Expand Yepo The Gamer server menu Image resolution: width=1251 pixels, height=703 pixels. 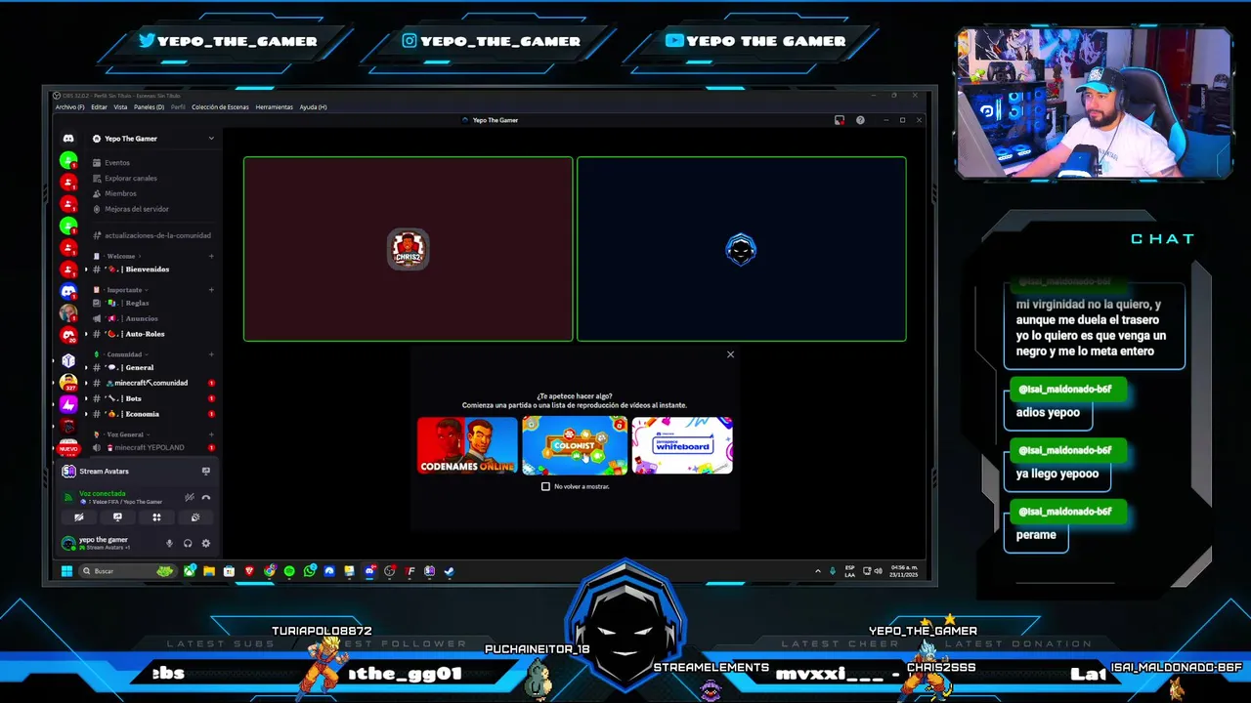[211, 139]
